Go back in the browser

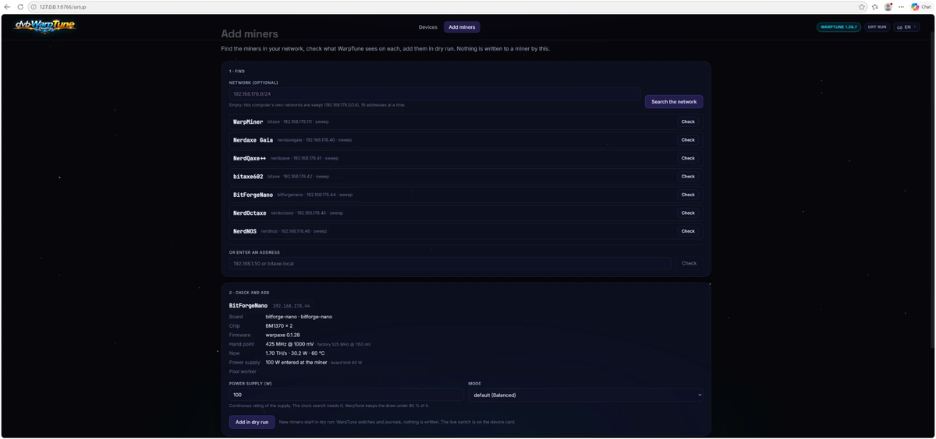[8, 7]
